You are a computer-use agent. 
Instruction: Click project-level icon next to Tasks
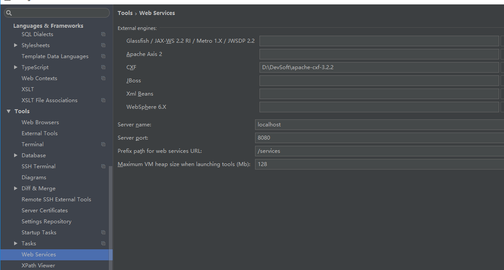(103, 243)
